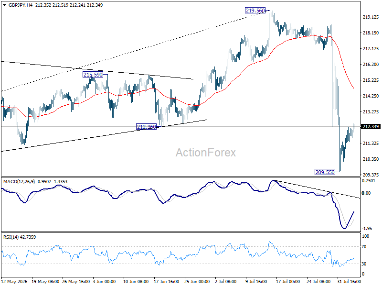Click the 209.550 low price label

[x=325, y=172]
